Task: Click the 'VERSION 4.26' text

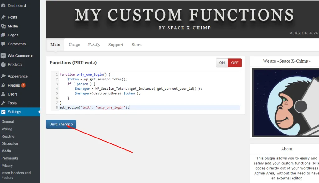Action: click(304, 33)
